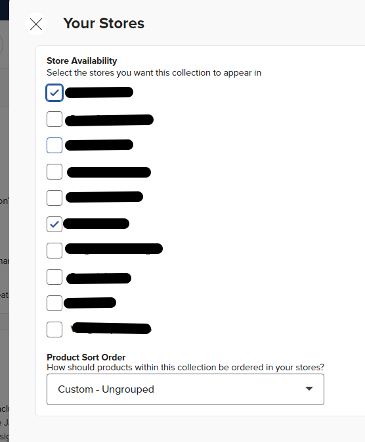The width and height of the screenshot is (365, 442).
Task: Check the last store checkbox
Action: click(x=54, y=330)
